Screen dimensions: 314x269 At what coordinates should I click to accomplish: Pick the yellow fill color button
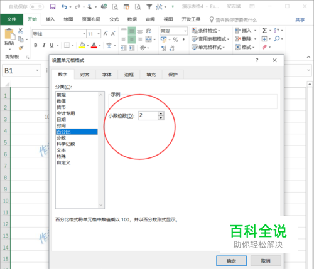(82, 45)
